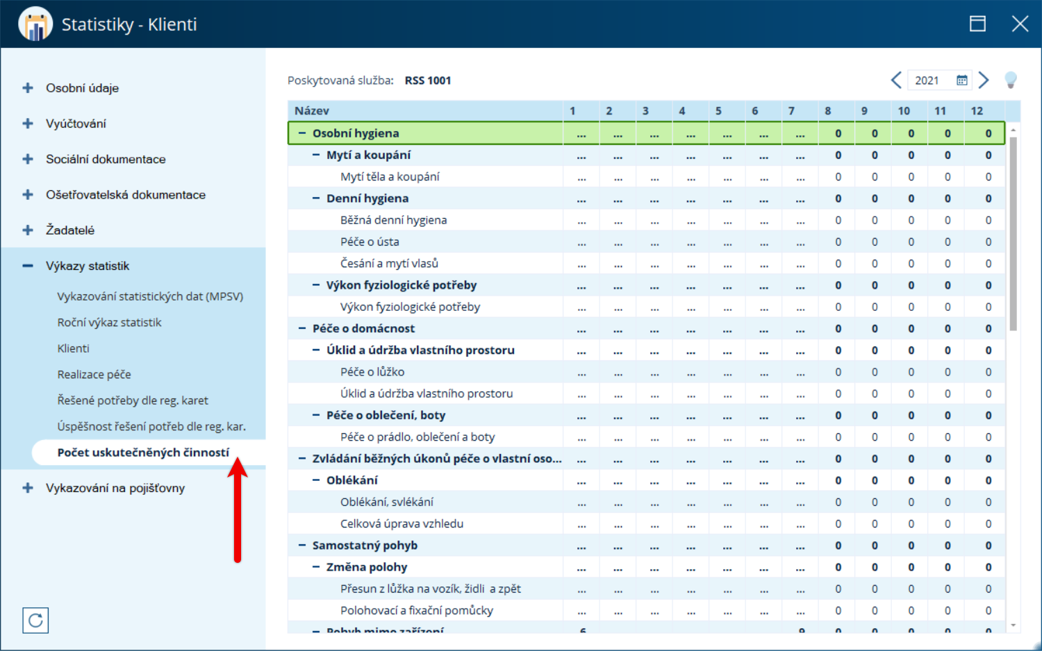The image size is (1042, 651).
Task: Select the Celková úprava vzhledu row
Action: pyautogui.click(x=646, y=524)
